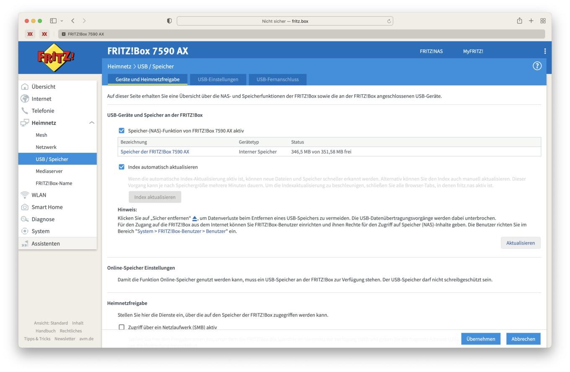This screenshot has width=570, height=372.
Task: Open the Safari share icon
Action: pyautogui.click(x=519, y=21)
